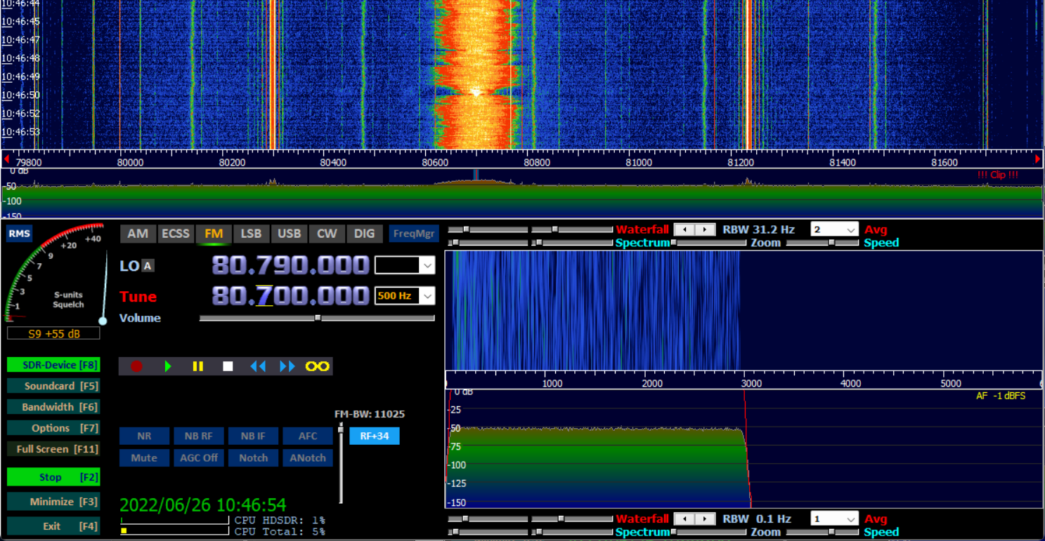Click the blue fast forward icon
Viewport: 1045px width, 541px height.
(287, 366)
